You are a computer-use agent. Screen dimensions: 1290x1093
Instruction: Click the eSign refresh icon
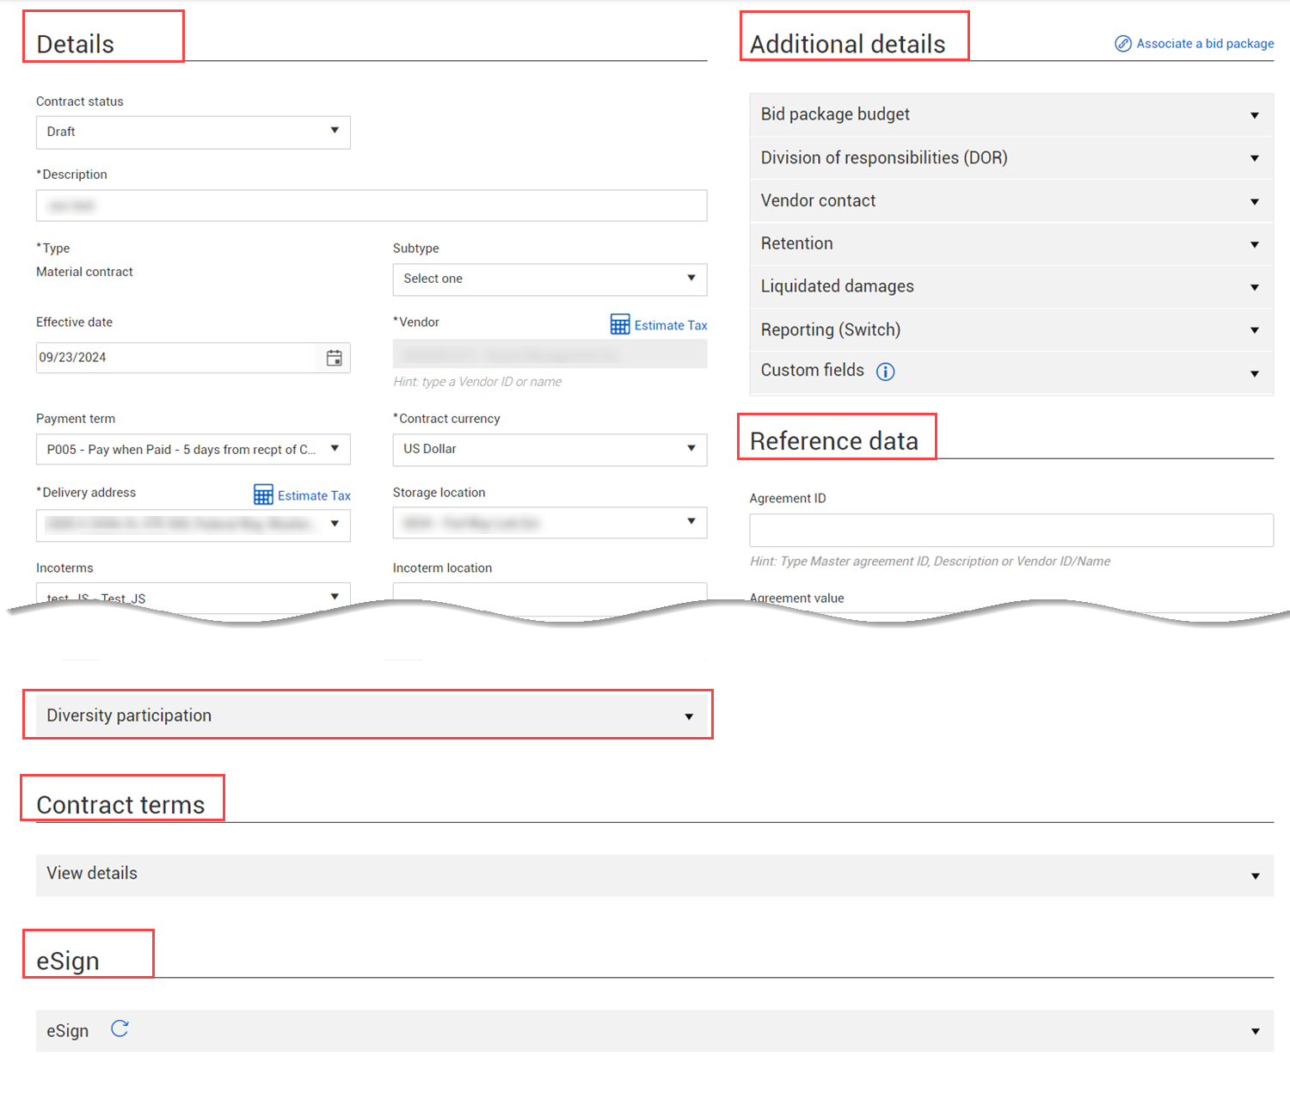coord(120,1029)
